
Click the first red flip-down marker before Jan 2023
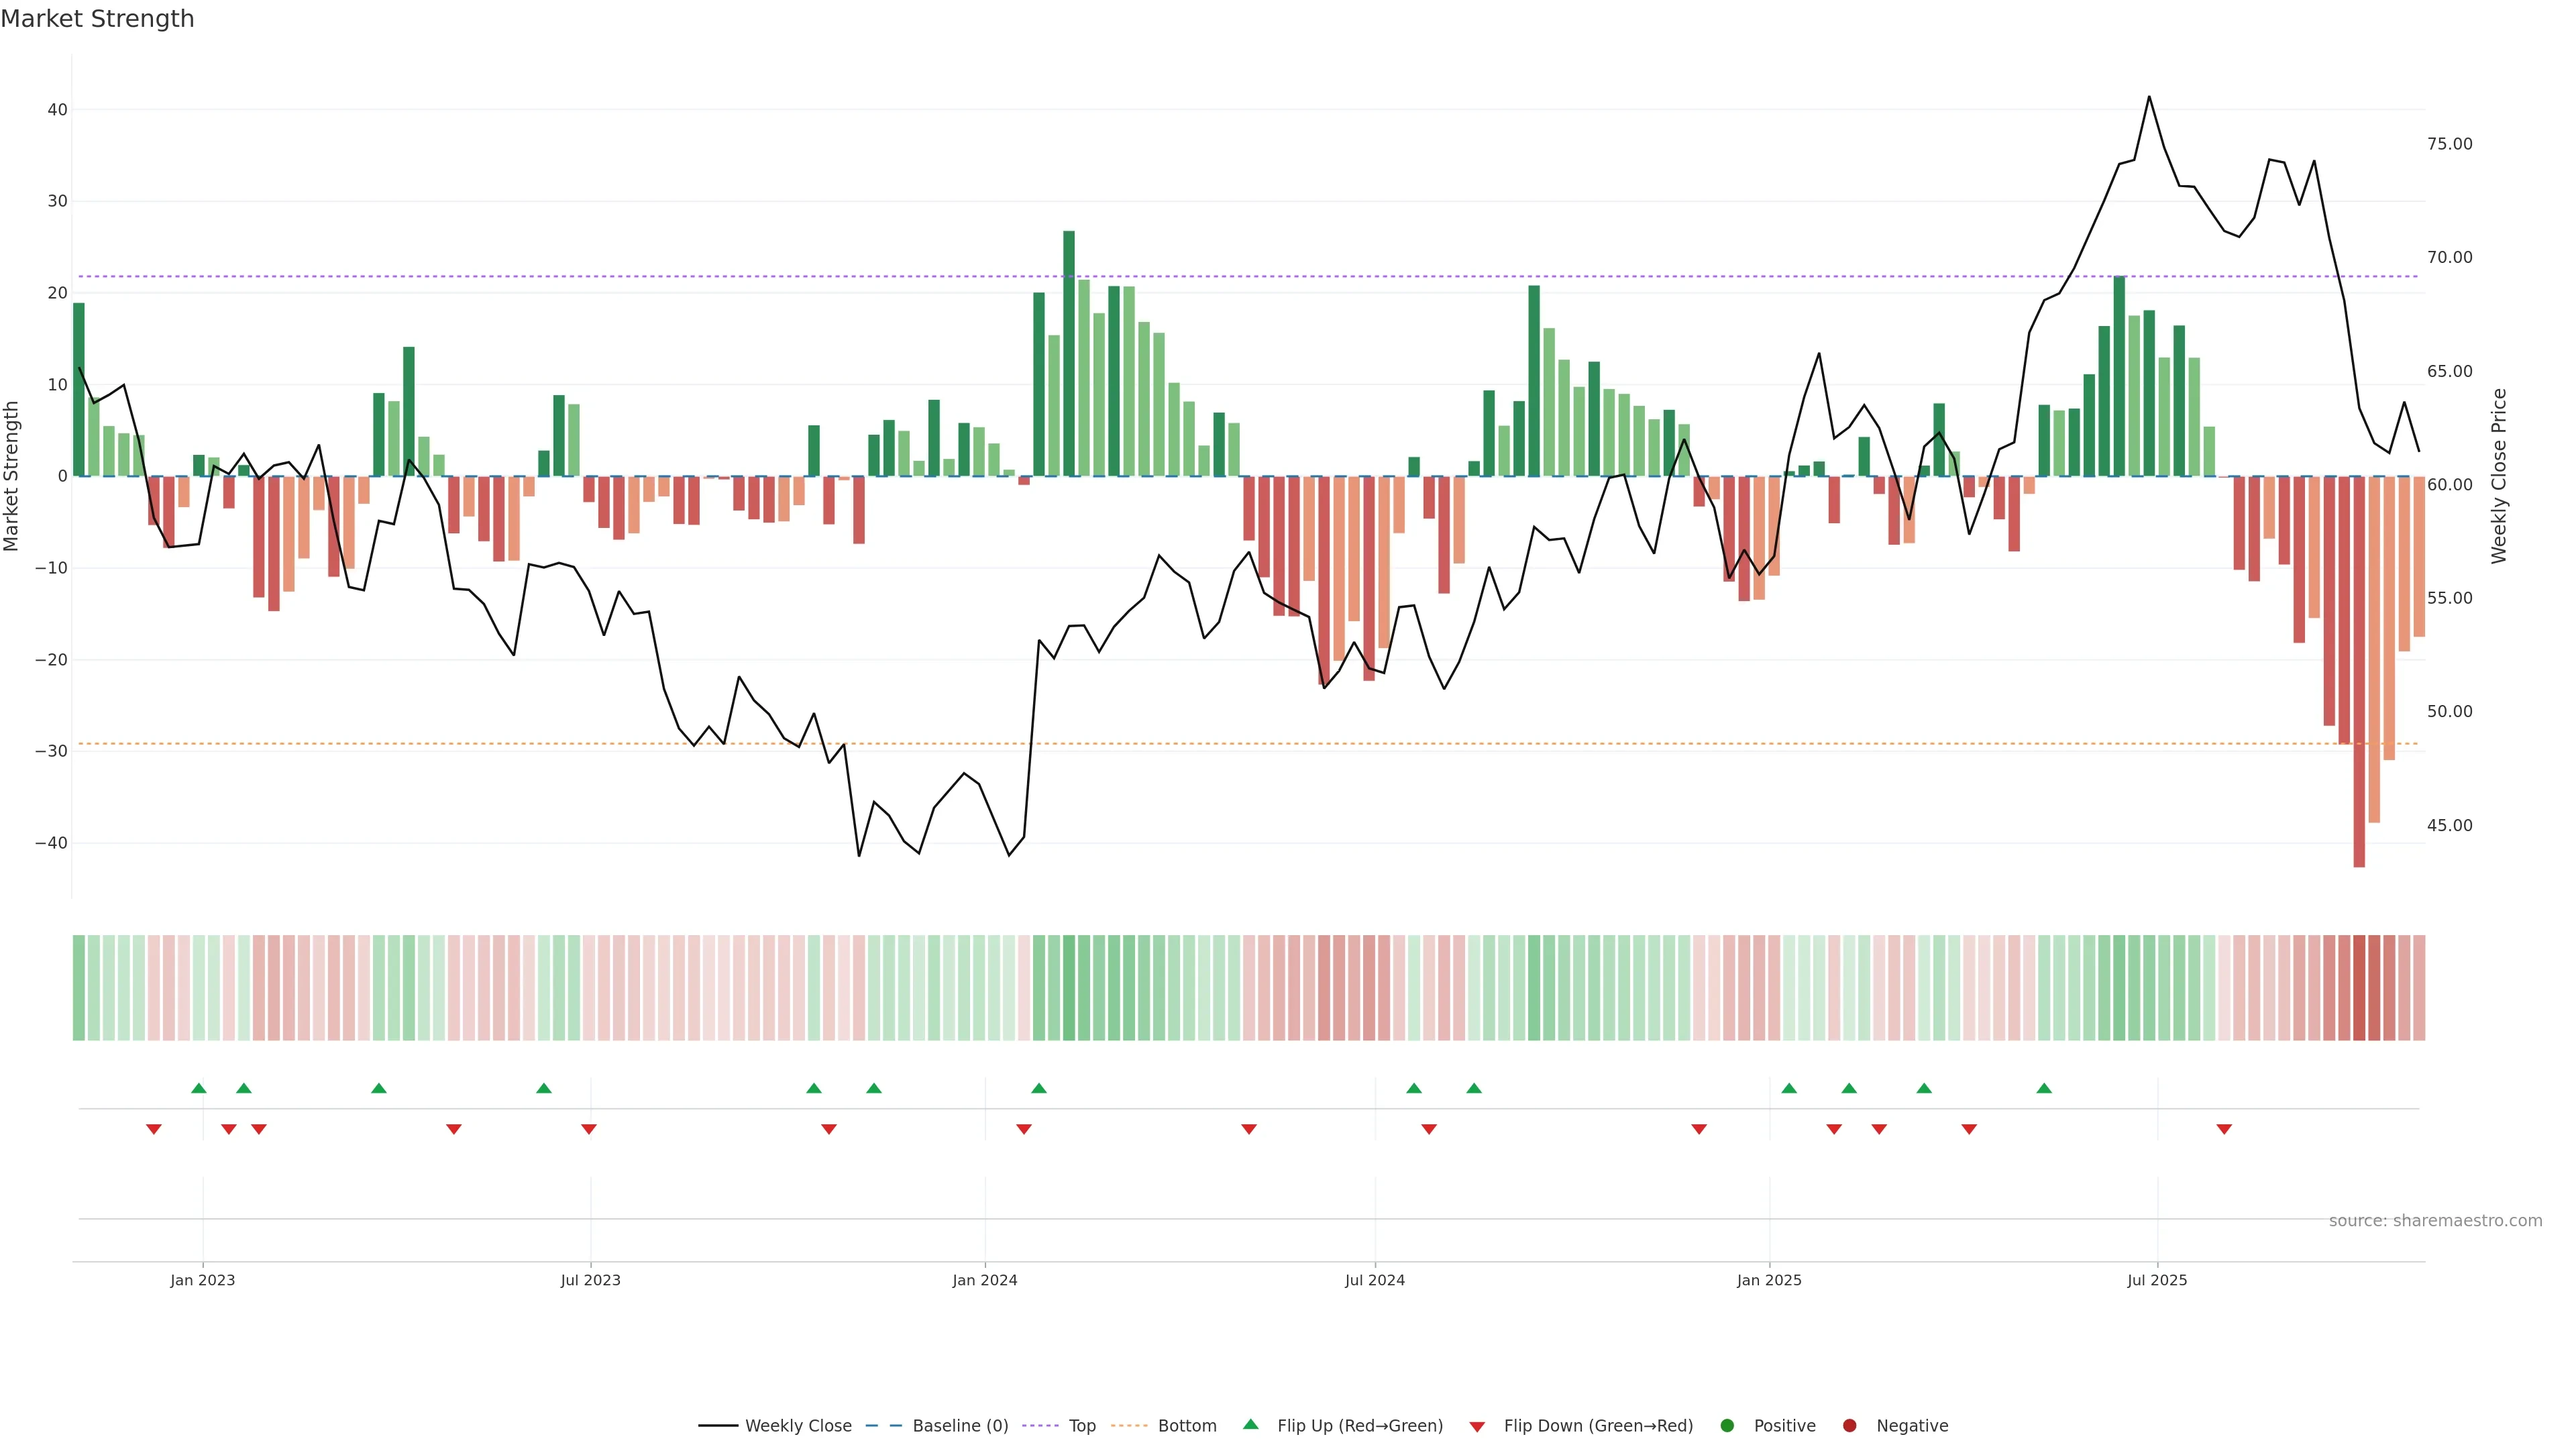(153, 1129)
